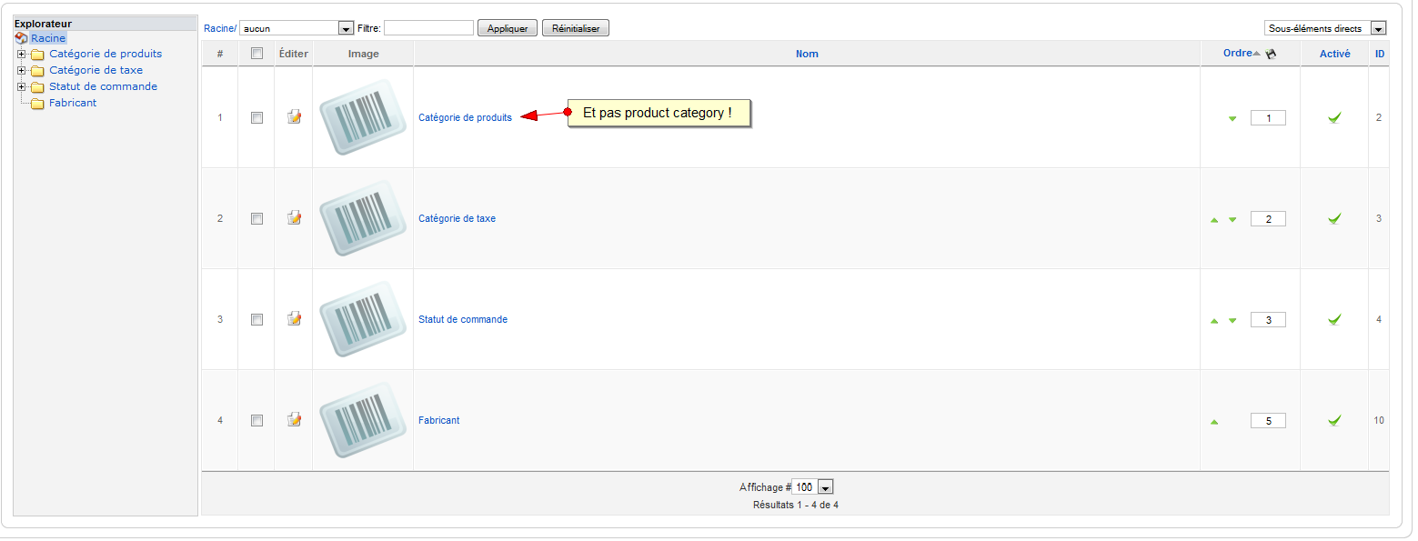This screenshot has width=1418, height=541.
Task: Tick checkbox for Statut de commande row
Action: [x=256, y=320]
